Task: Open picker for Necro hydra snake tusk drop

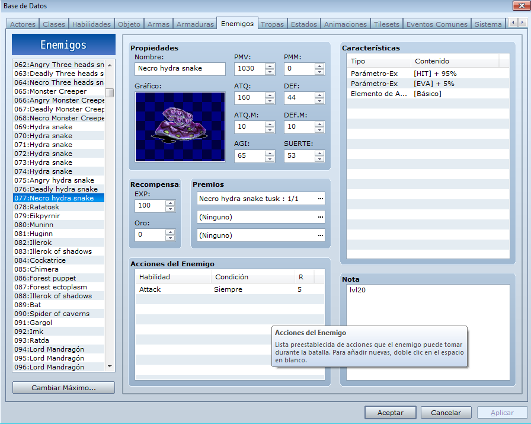Action: click(321, 199)
